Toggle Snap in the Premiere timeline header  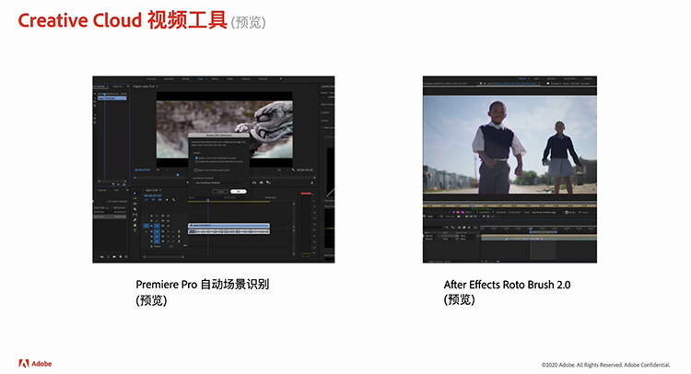(153, 200)
